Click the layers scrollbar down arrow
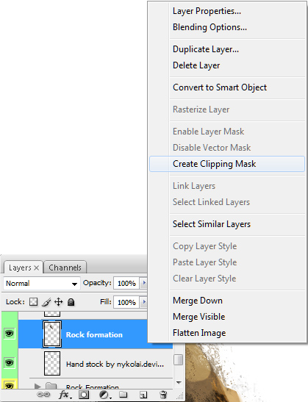This screenshot has height=402, width=308. [179, 382]
